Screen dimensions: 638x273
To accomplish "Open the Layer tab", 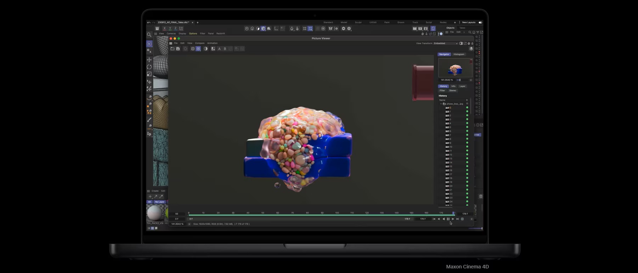I will [462, 86].
